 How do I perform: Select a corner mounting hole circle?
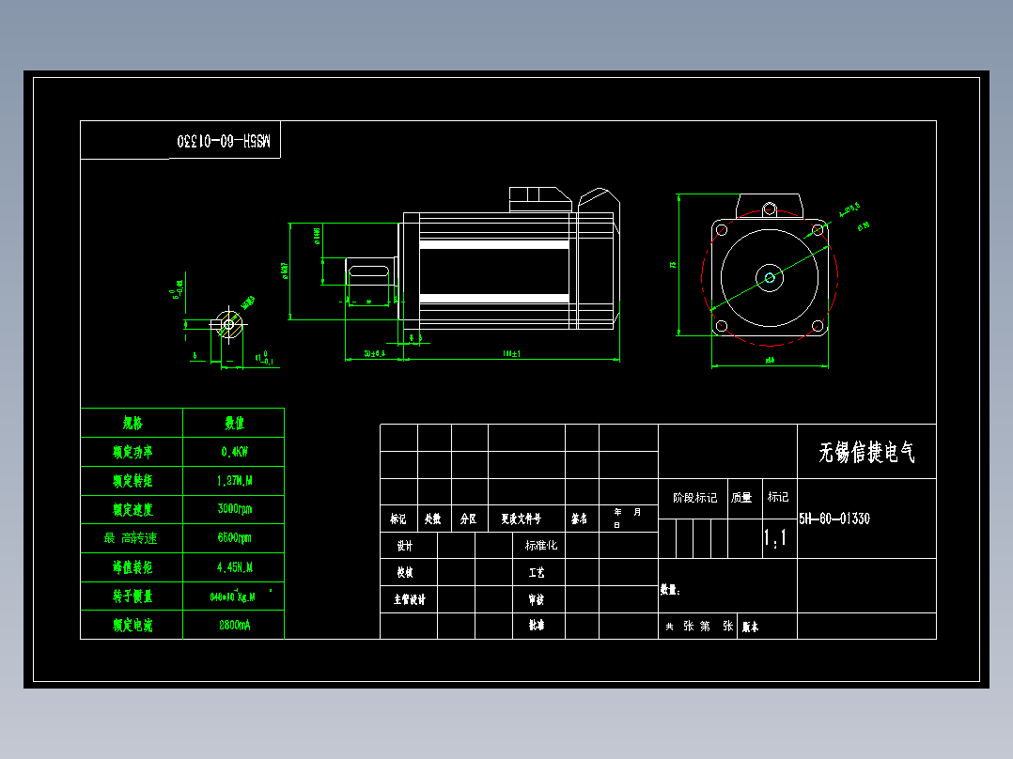tap(723, 228)
